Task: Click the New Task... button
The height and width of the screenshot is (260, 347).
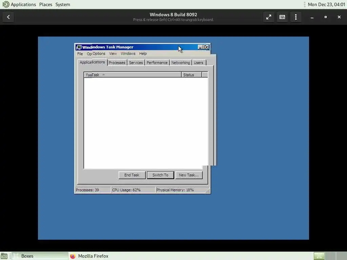Action: click(189, 175)
